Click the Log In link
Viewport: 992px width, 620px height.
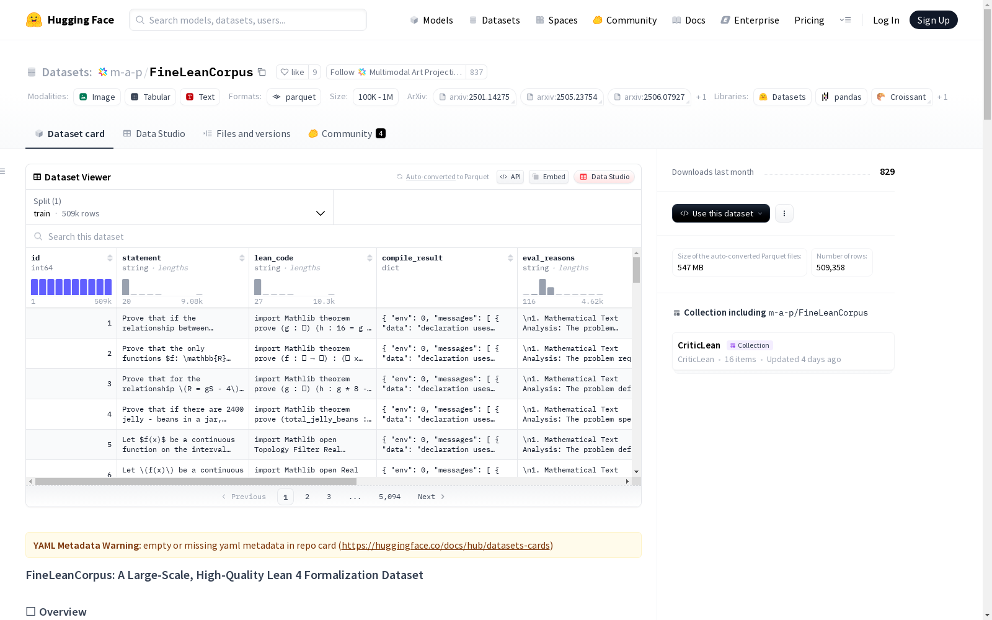coord(886,20)
